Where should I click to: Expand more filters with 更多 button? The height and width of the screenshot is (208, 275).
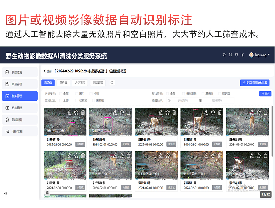[x=265, y=94]
